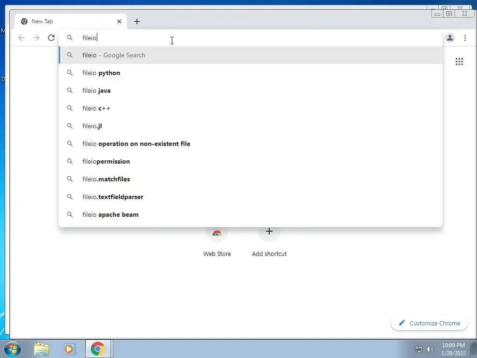Choose 'fileio python' suggestion

[251, 73]
